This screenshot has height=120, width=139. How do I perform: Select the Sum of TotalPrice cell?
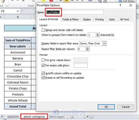coord(18,40)
